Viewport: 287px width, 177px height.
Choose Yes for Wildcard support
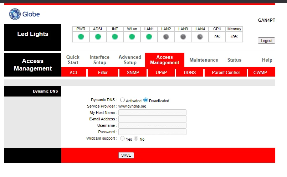pos(122,139)
